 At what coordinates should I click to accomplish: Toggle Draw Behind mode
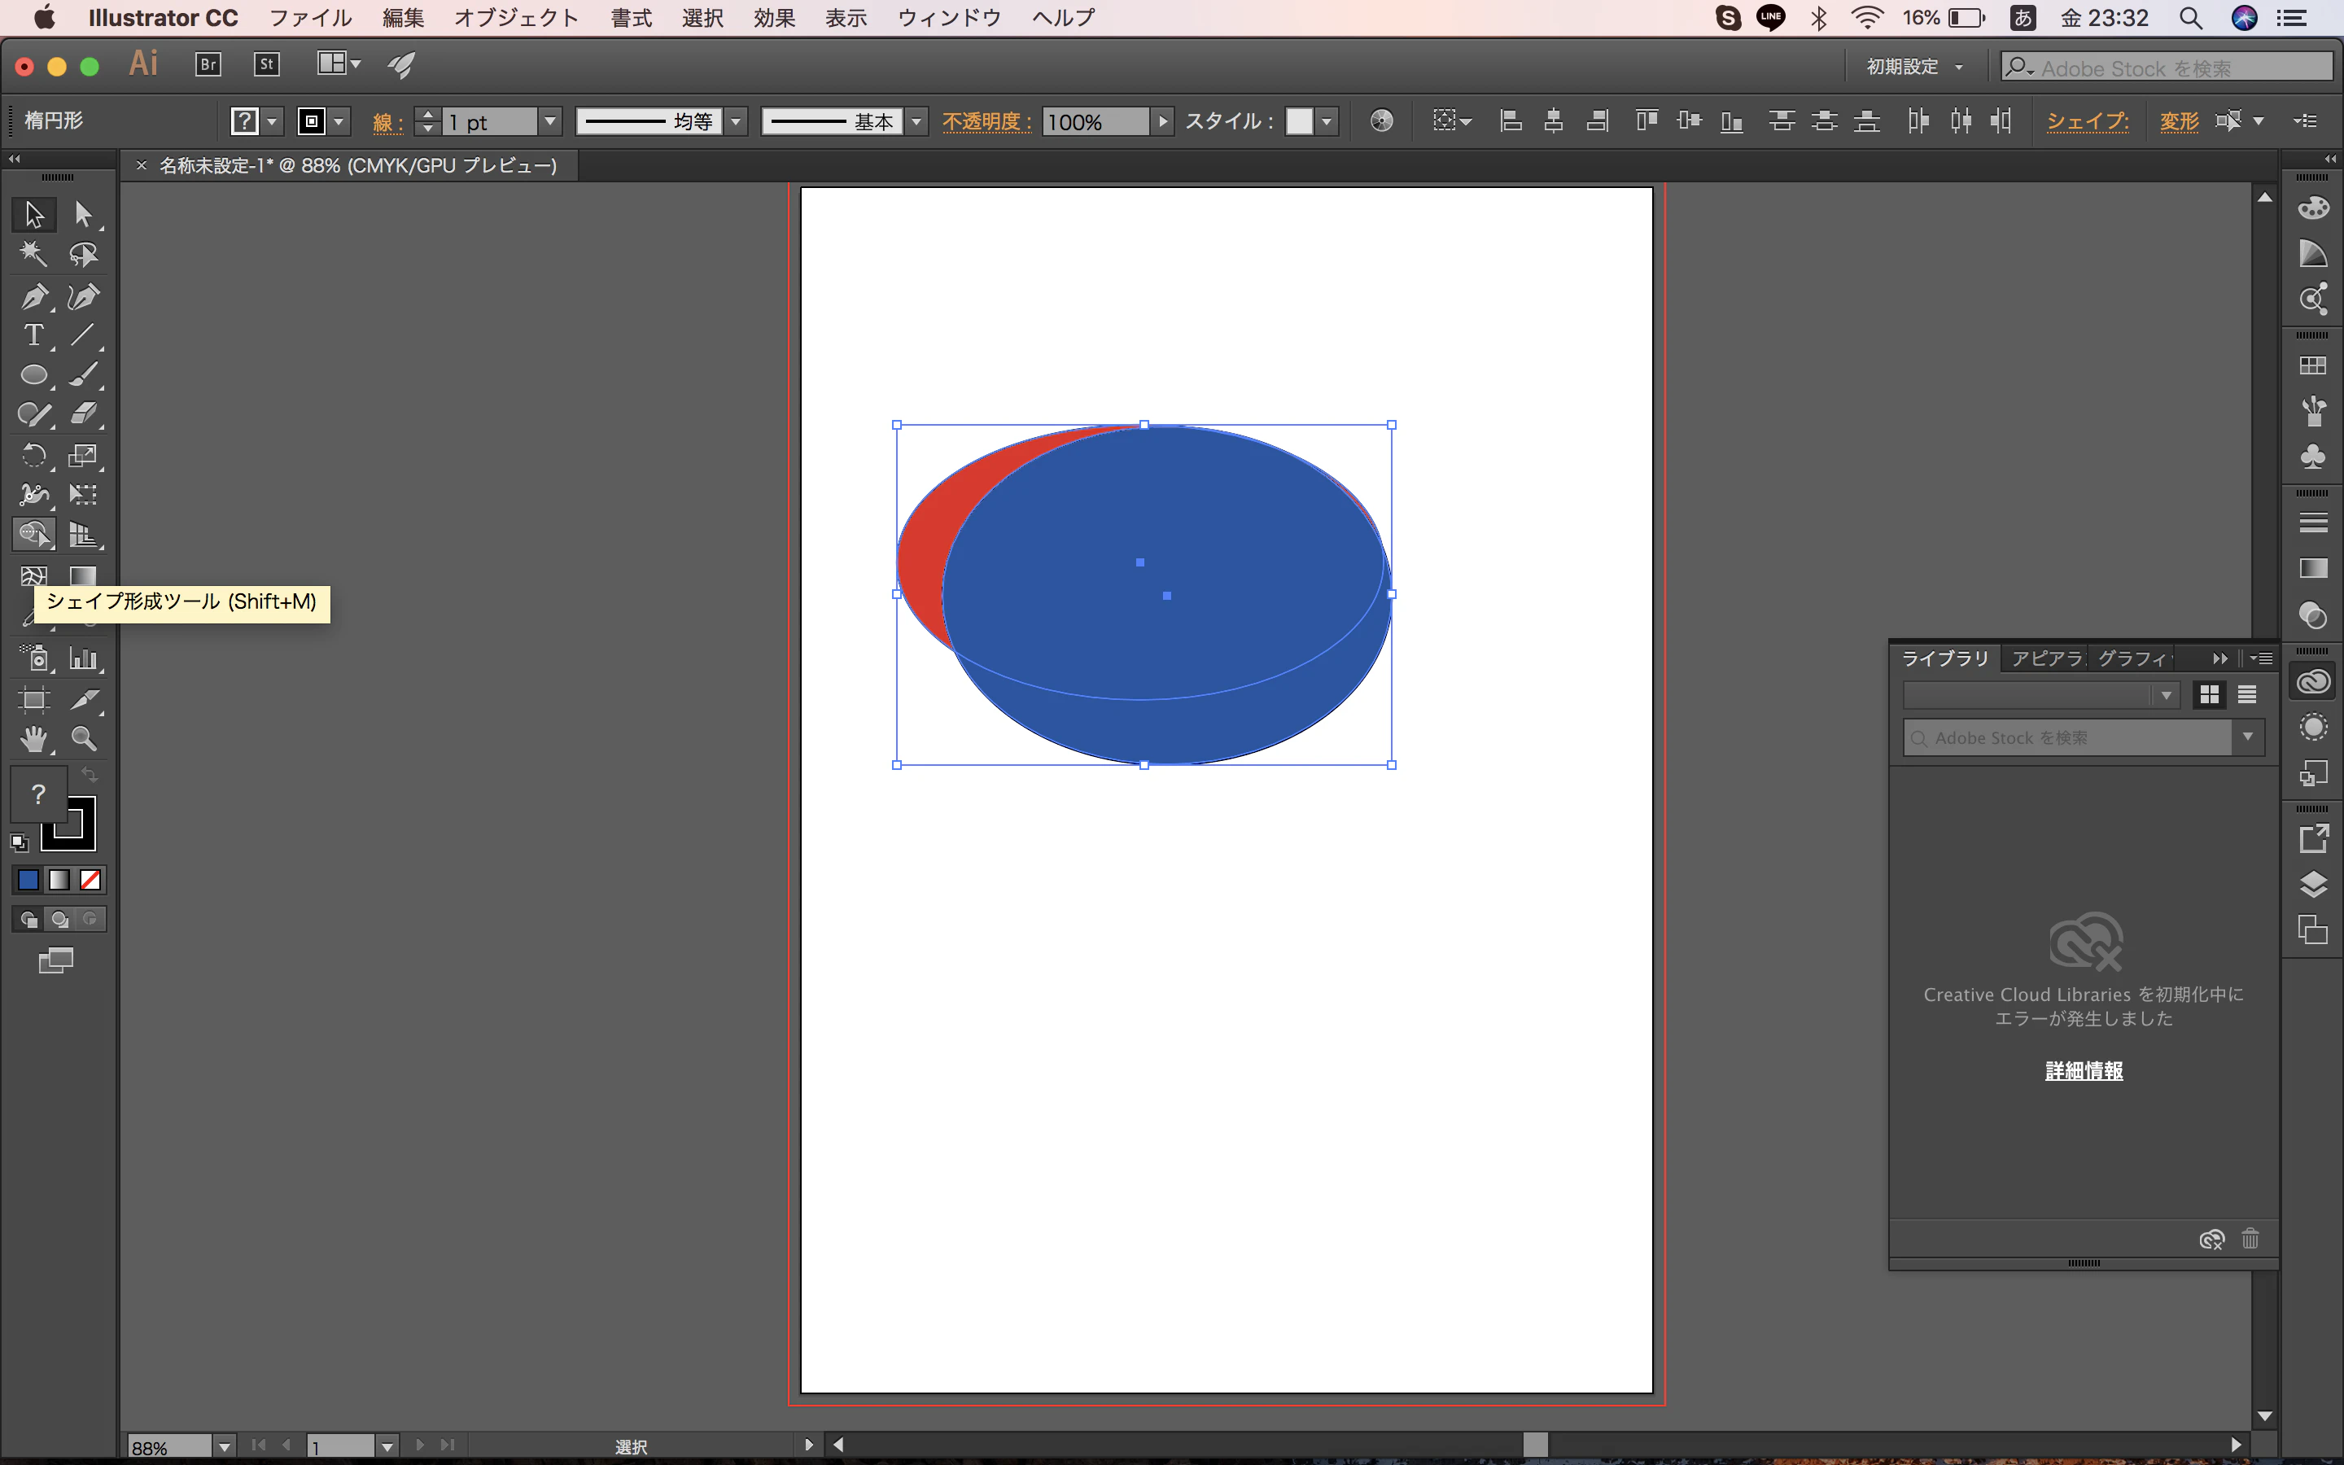coord(59,919)
